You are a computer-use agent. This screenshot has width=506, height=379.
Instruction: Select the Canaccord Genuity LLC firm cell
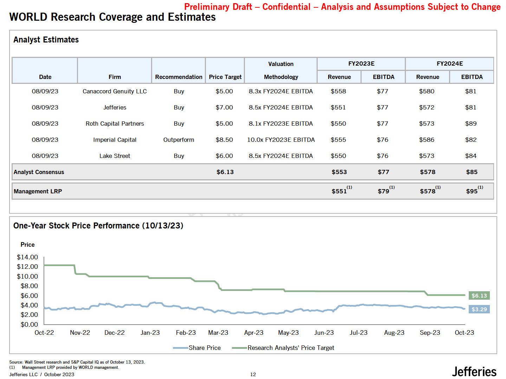[115, 91]
